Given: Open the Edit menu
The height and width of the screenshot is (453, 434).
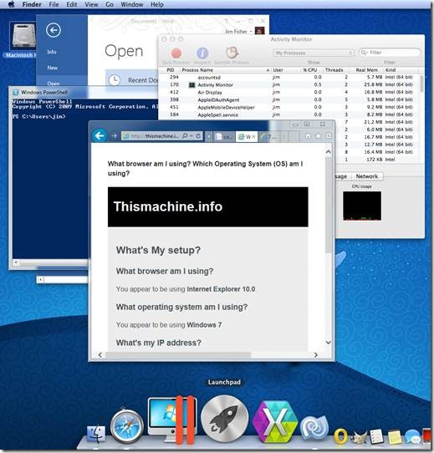Looking at the screenshot, I should [72, 4].
